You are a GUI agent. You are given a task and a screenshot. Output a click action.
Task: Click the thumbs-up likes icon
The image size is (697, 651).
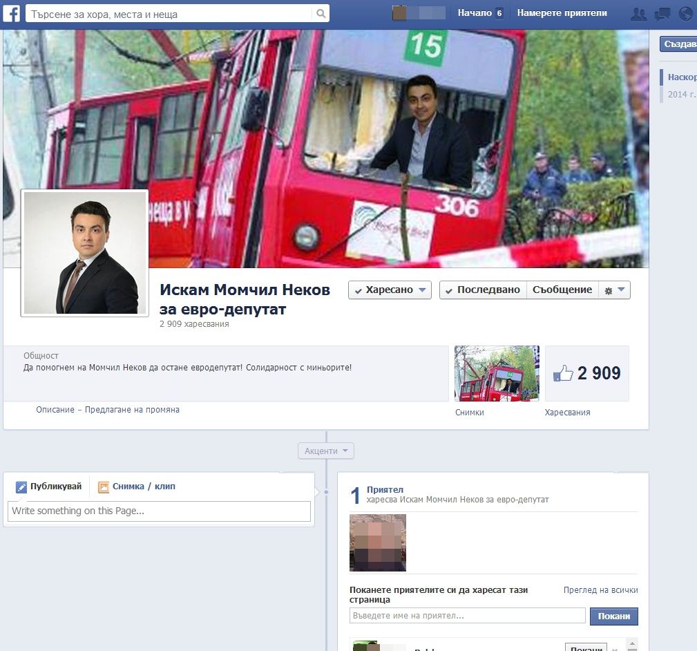563,373
